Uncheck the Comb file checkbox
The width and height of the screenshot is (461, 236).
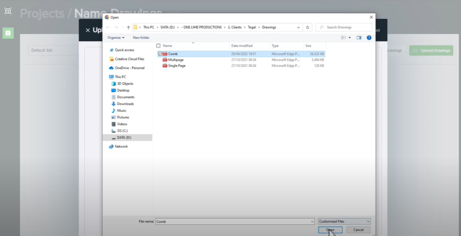coord(160,54)
